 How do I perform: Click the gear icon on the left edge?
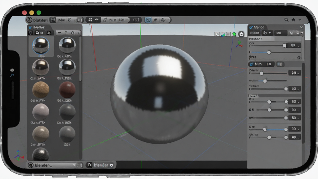pos(12,70)
